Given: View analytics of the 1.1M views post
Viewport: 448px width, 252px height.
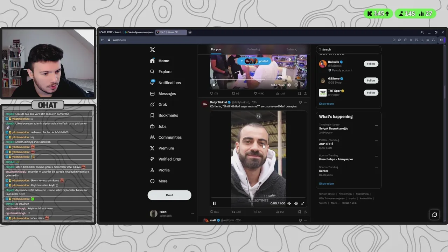Looking at the screenshot, I should 278,93.
